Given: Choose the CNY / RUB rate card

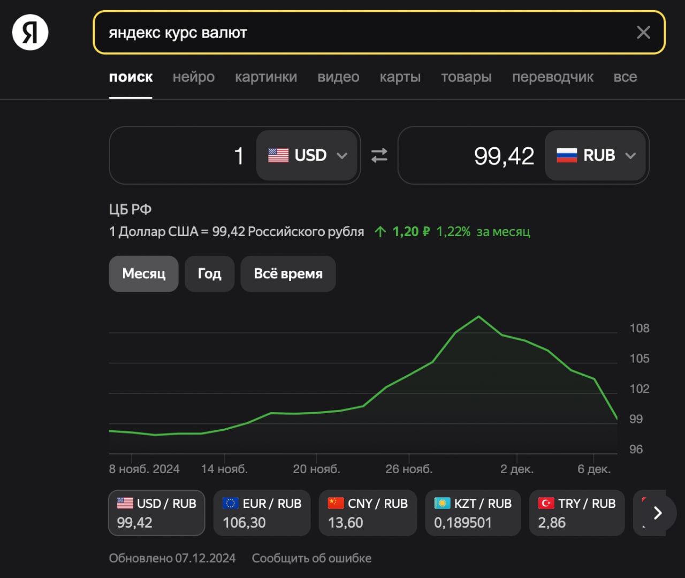Looking at the screenshot, I should [368, 513].
